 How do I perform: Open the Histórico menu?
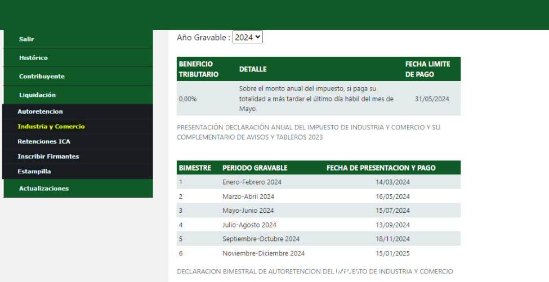[78, 58]
